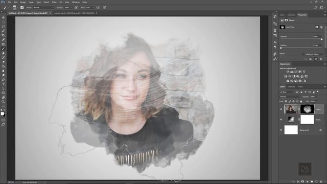The image size is (327, 184).
Task: Click the pixel mask button in Properties
Action: pyautogui.click(x=317, y=27)
